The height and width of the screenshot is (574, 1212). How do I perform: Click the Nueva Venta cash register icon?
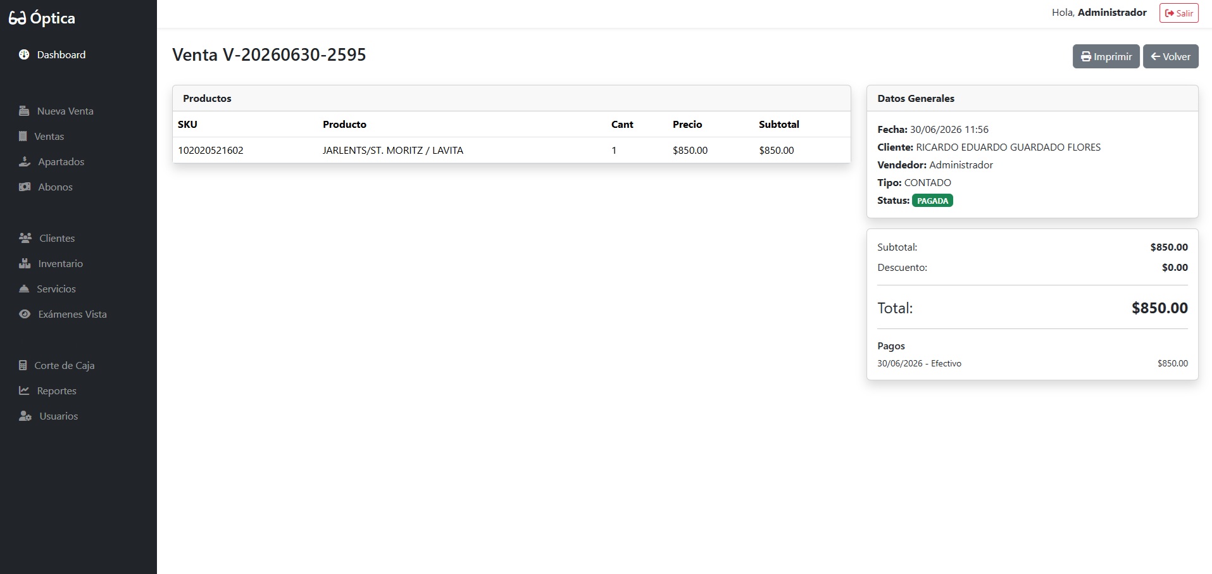click(24, 111)
